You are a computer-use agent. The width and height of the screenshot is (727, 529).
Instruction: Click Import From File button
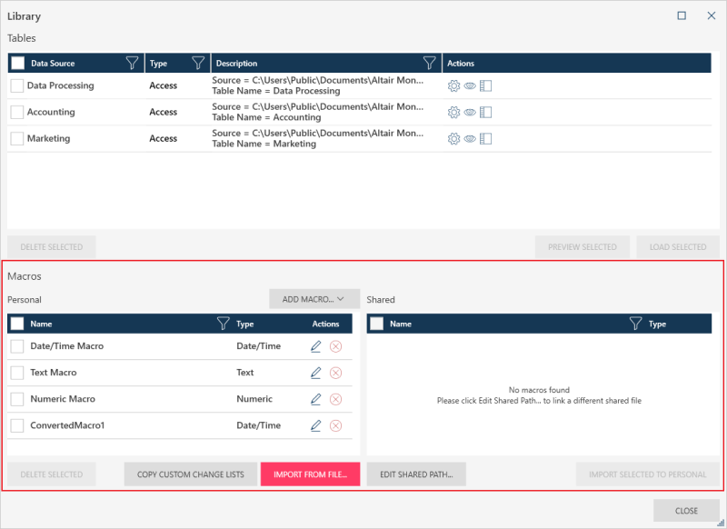click(x=310, y=474)
